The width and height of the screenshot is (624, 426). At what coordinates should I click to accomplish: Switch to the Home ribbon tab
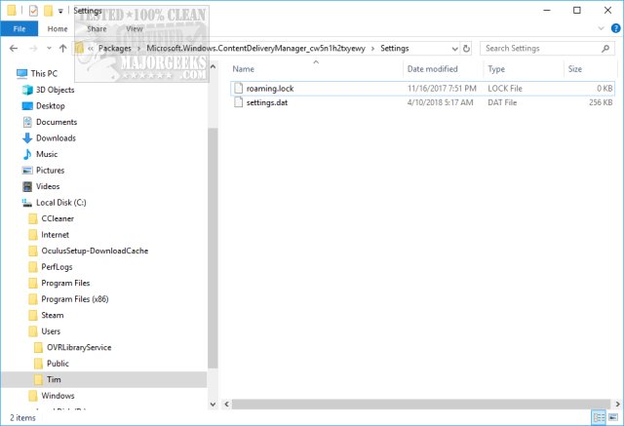58,28
